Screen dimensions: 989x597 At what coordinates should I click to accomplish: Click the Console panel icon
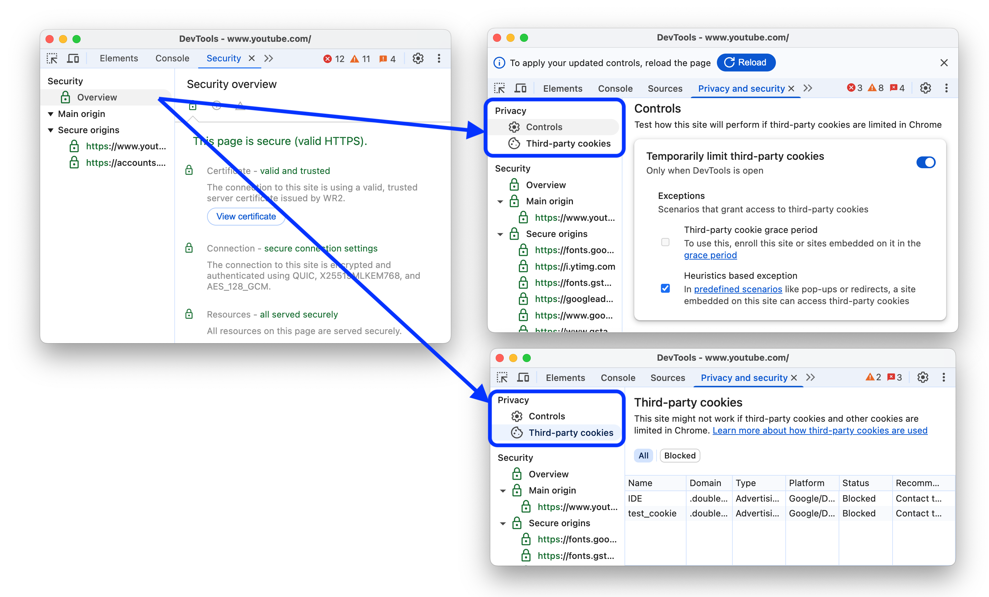point(172,59)
